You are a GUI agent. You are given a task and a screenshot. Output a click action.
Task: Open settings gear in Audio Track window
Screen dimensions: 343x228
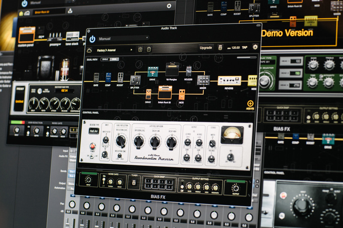pos(255,47)
